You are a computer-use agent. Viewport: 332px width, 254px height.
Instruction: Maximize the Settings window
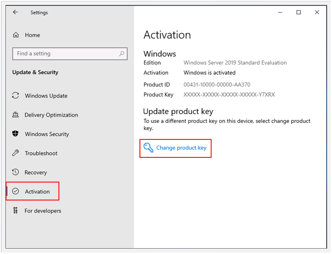point(298,12)
